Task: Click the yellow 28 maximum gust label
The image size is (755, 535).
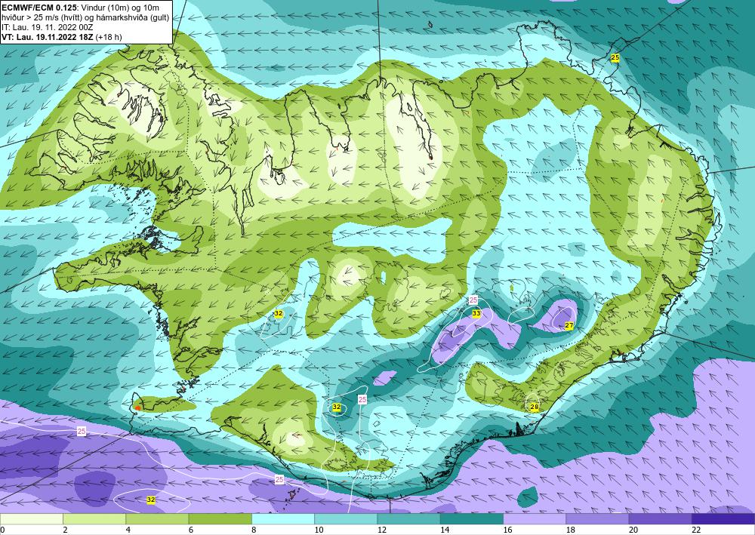Action: pos(534,407)
